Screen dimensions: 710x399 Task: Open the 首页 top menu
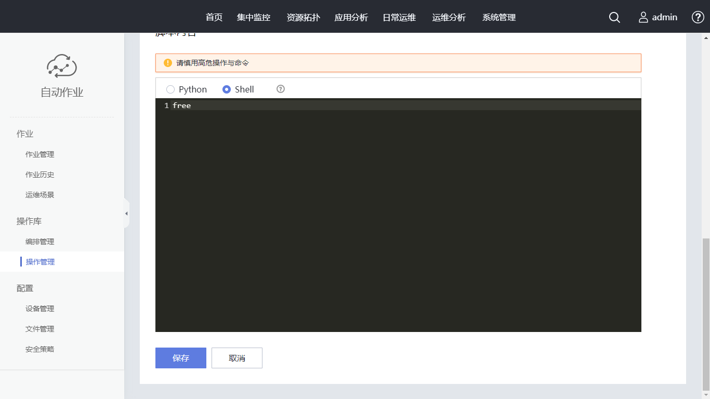coord(214,18)
